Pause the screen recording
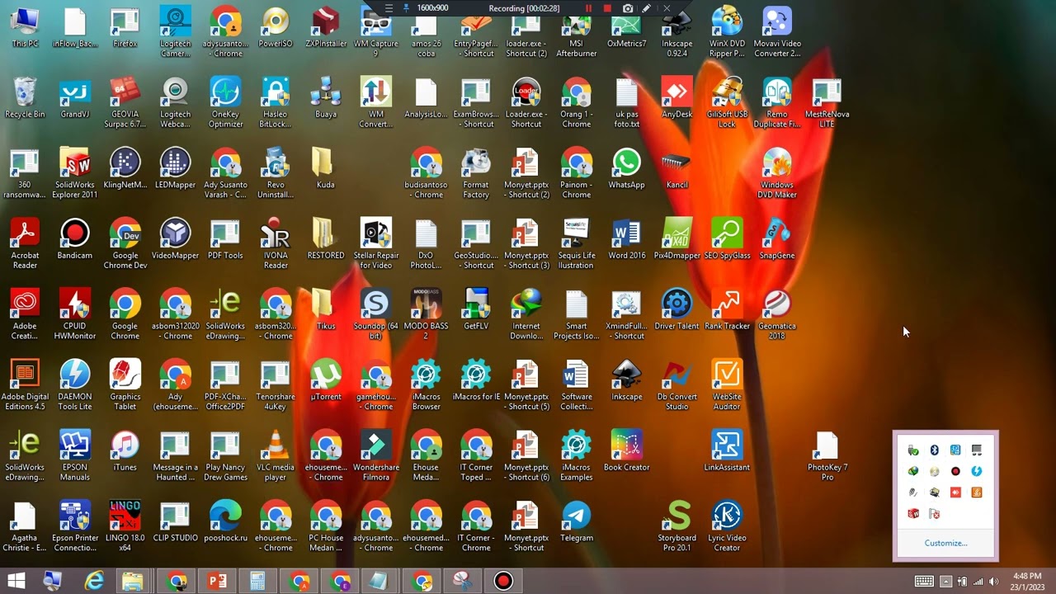 588,8
